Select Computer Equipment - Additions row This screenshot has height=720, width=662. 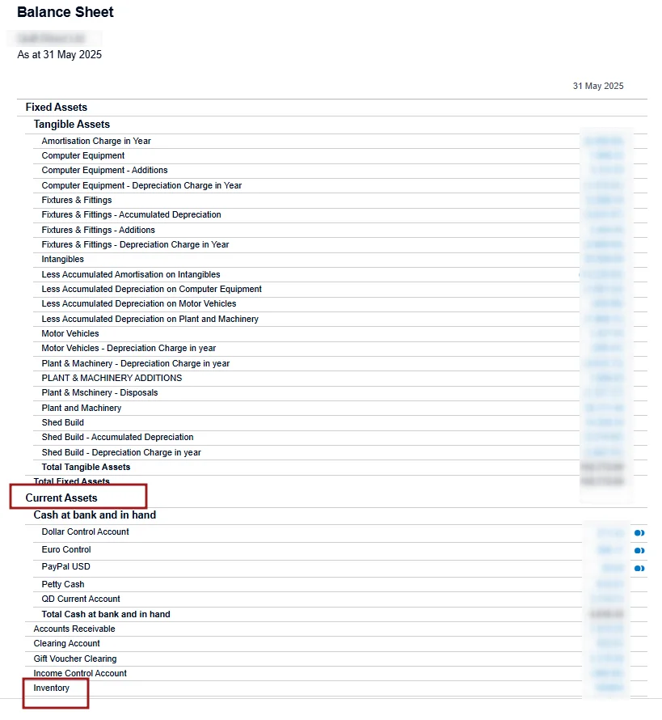(x=105, y=170)
